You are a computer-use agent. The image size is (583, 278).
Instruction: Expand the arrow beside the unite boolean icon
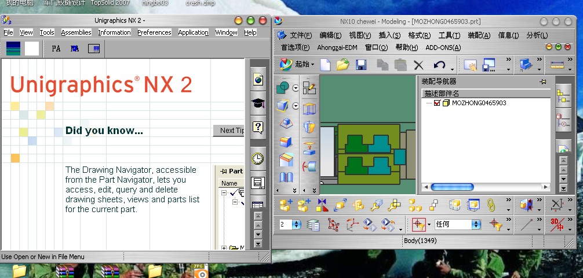coord(295,88)
